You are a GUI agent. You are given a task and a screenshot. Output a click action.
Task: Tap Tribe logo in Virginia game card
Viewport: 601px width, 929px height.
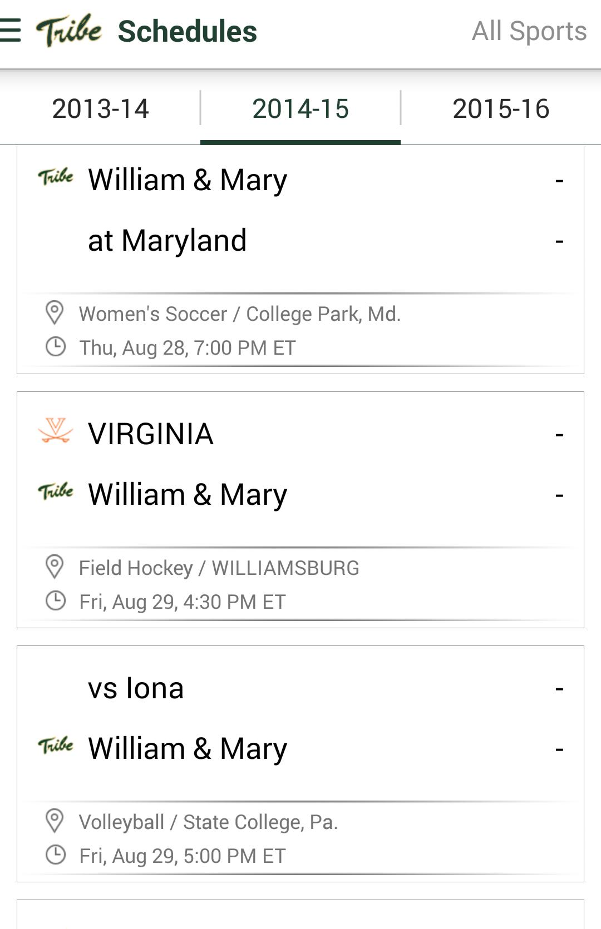(x=56, y=492)
